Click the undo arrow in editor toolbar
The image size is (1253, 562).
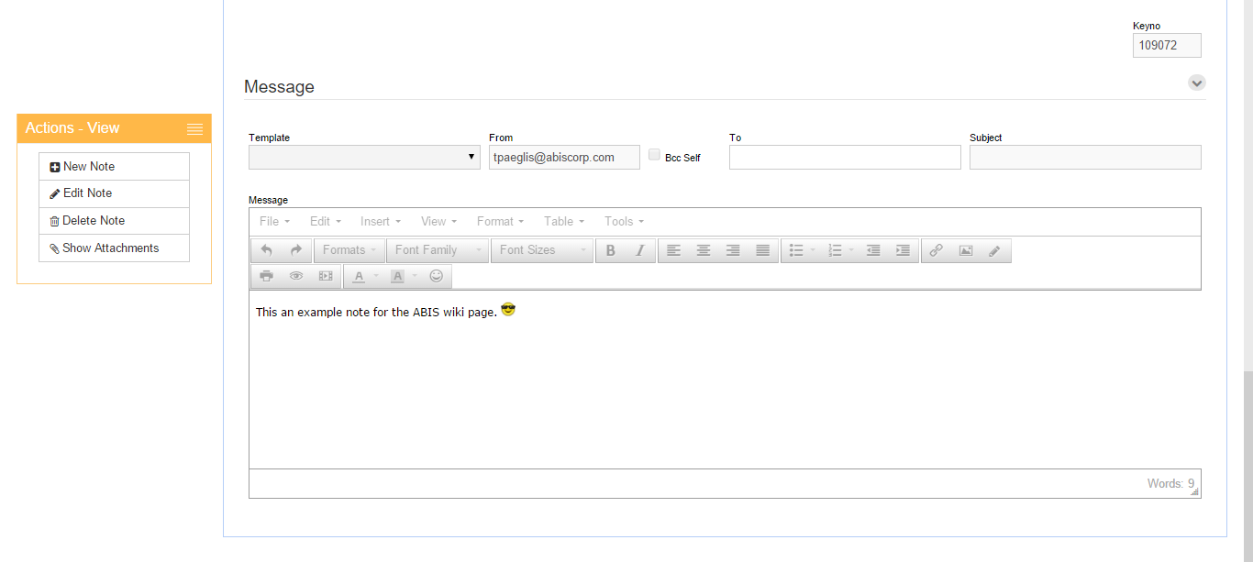coord(267,250)
